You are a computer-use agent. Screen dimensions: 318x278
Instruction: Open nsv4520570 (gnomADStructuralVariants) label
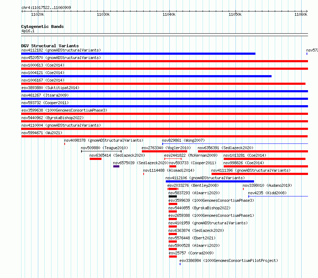61,58
